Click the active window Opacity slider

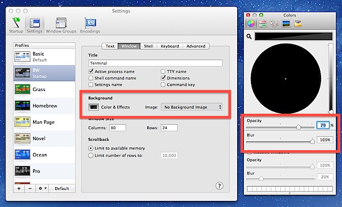click(280, 127)
